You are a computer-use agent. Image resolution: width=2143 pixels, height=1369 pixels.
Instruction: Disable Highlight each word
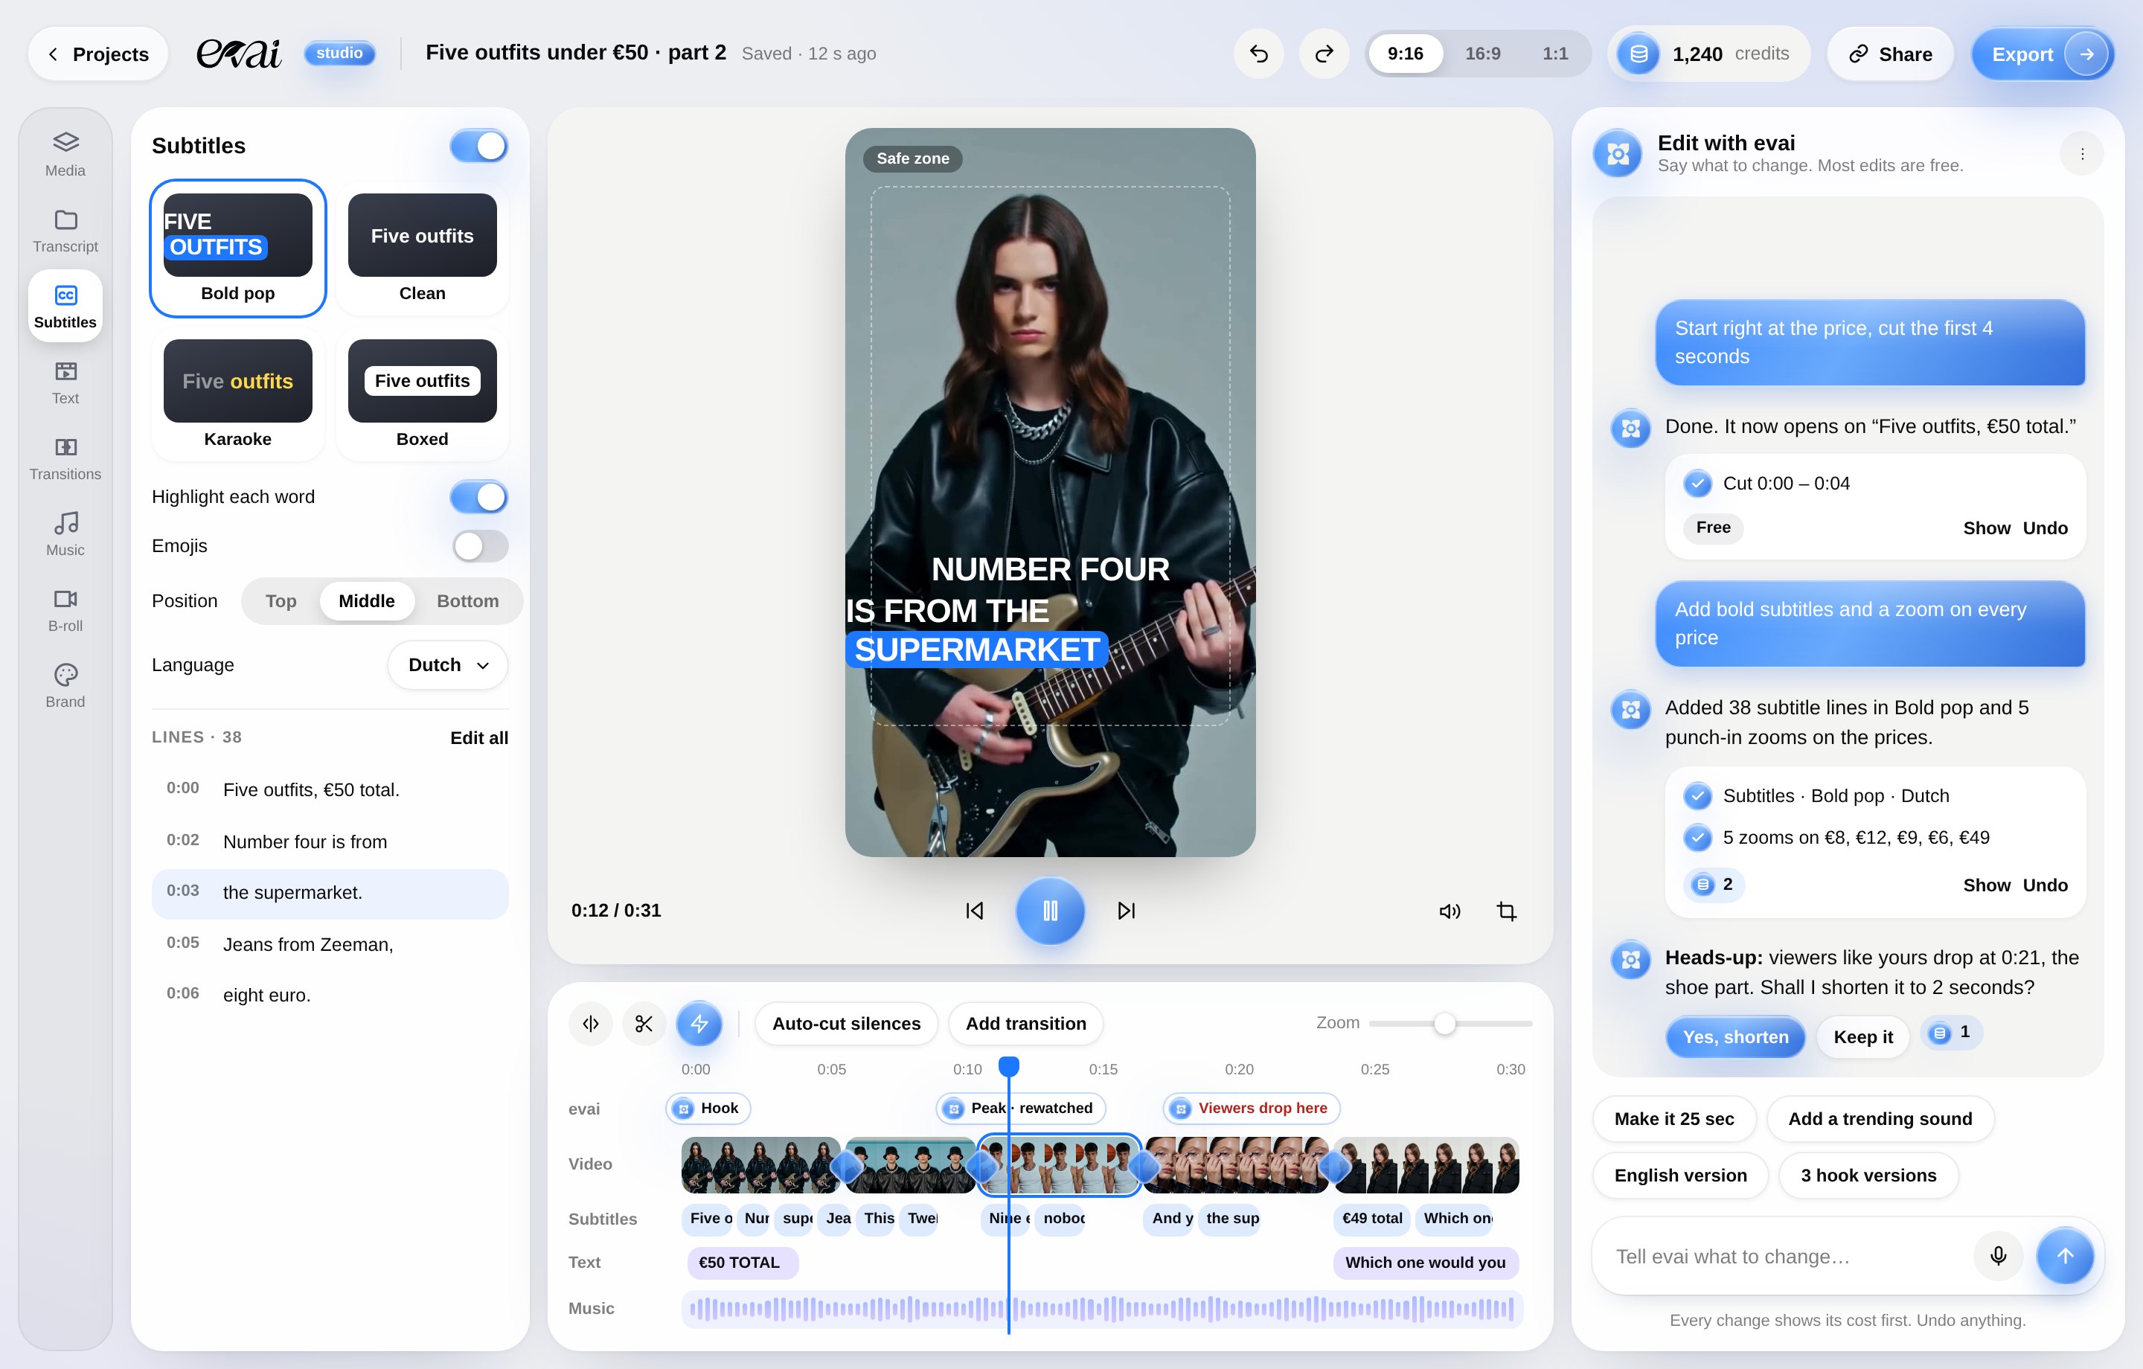click(478, 497)
